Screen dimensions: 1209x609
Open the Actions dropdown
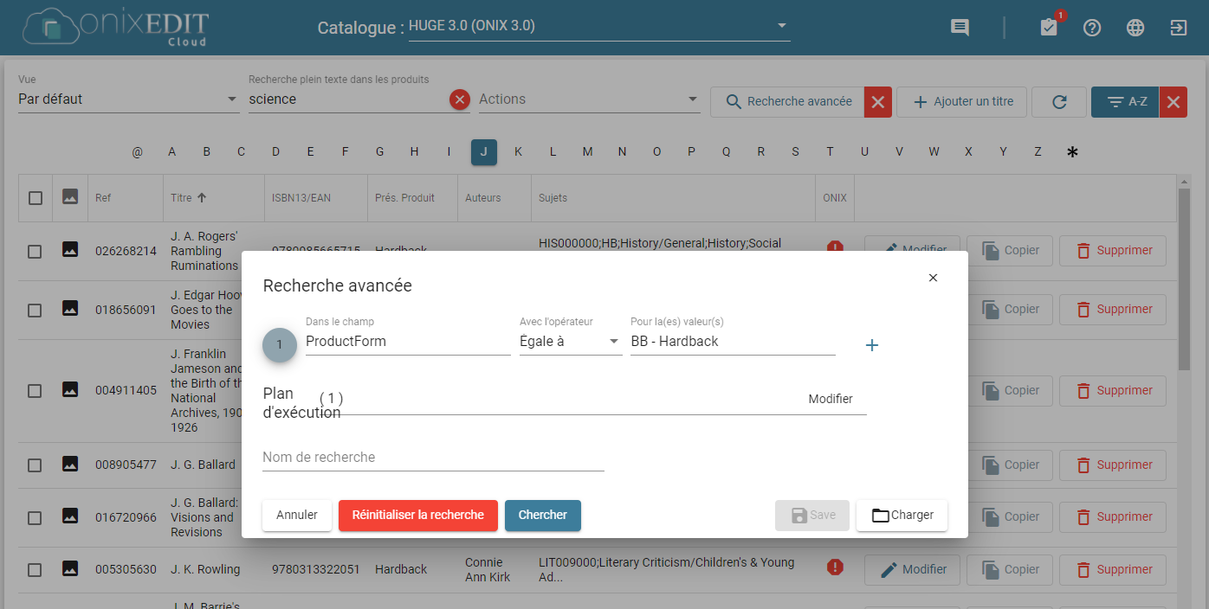(589, 99)
